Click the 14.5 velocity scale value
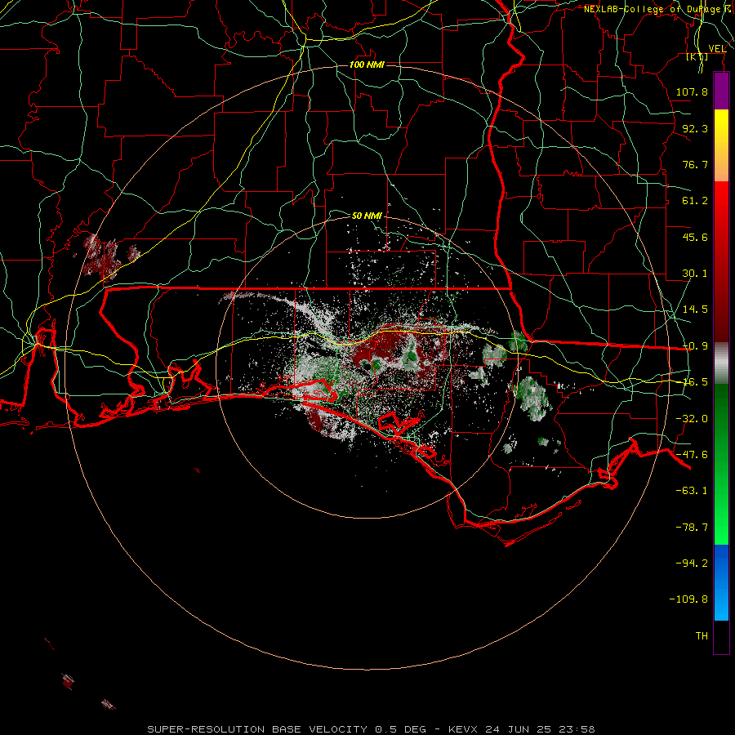 [695, 310]
